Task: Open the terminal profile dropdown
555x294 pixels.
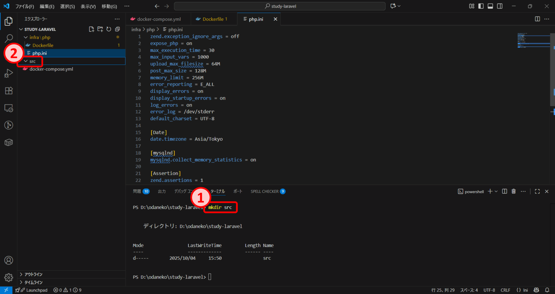Action: [496, 191]
